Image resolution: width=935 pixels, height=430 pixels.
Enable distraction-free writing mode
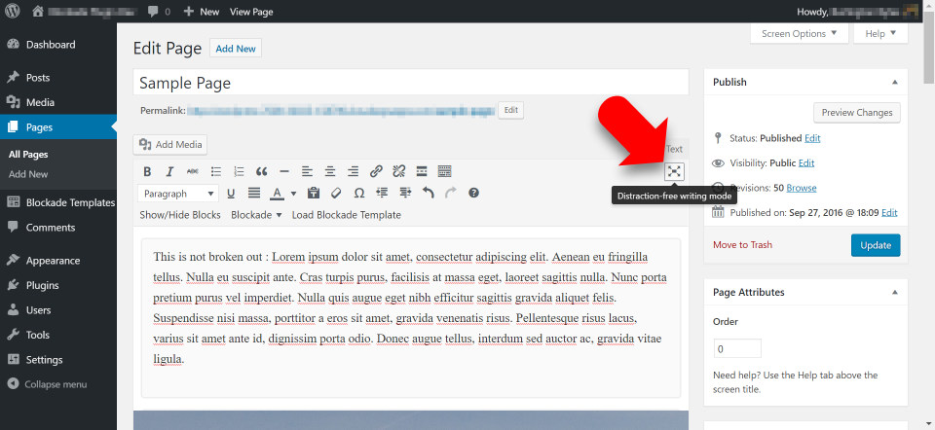[674, 171]
